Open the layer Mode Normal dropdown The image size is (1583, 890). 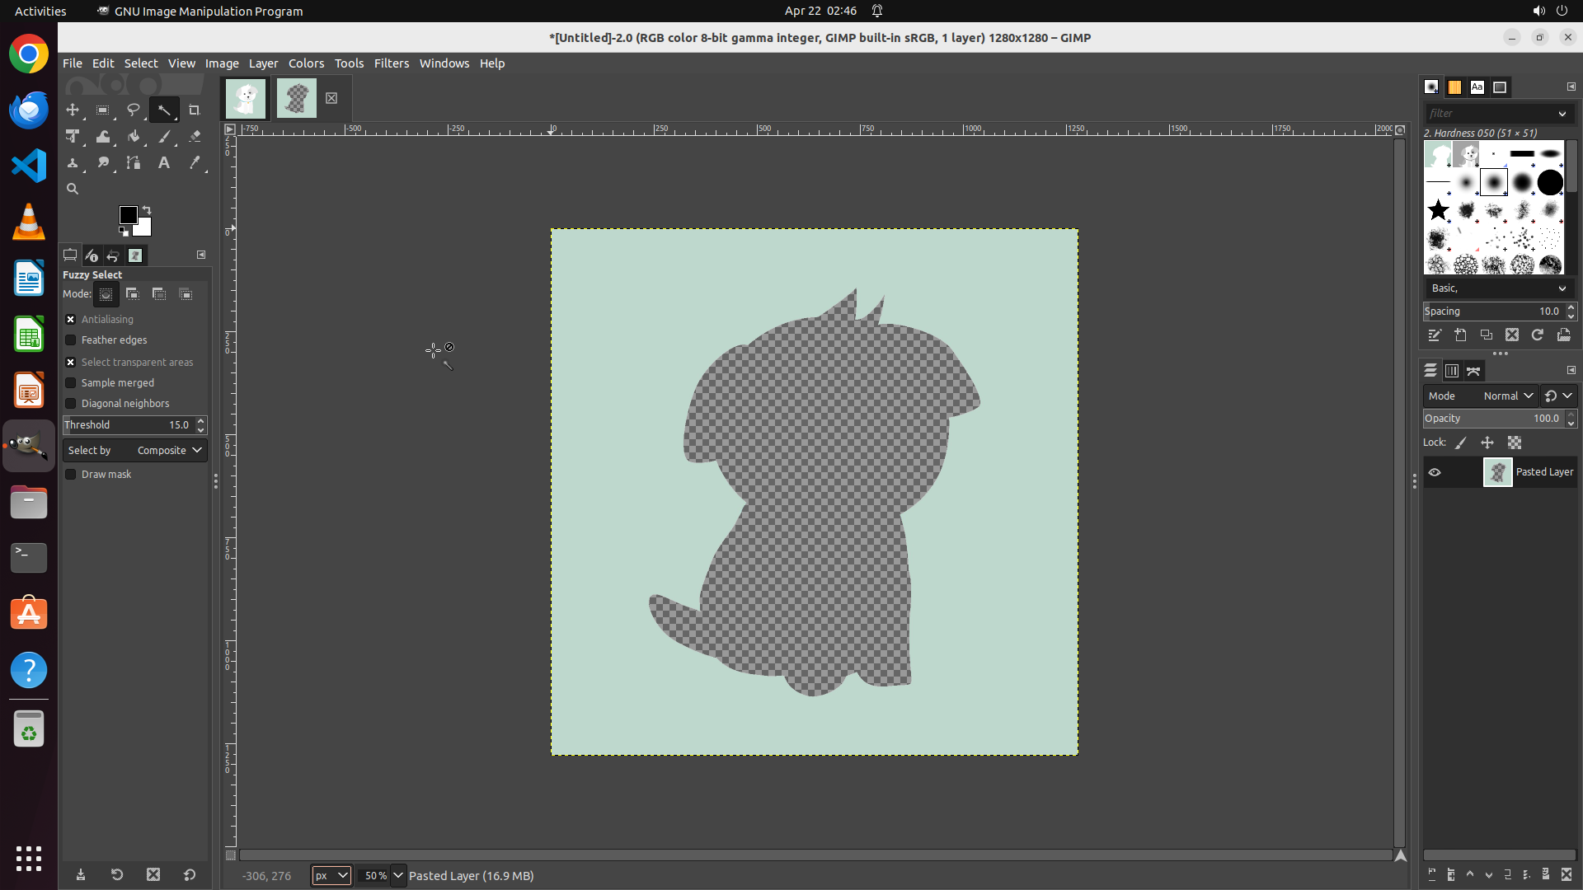click(1507, 396)
